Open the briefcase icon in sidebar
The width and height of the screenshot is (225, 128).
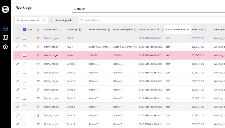5,28
